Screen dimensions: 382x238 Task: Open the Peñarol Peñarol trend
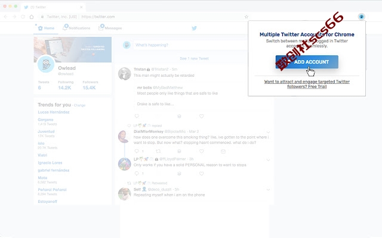[52, 190]
